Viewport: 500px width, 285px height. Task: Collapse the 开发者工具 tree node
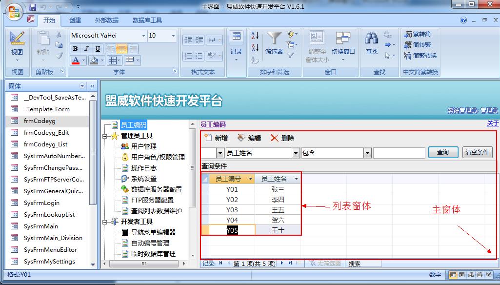point(104,222)
